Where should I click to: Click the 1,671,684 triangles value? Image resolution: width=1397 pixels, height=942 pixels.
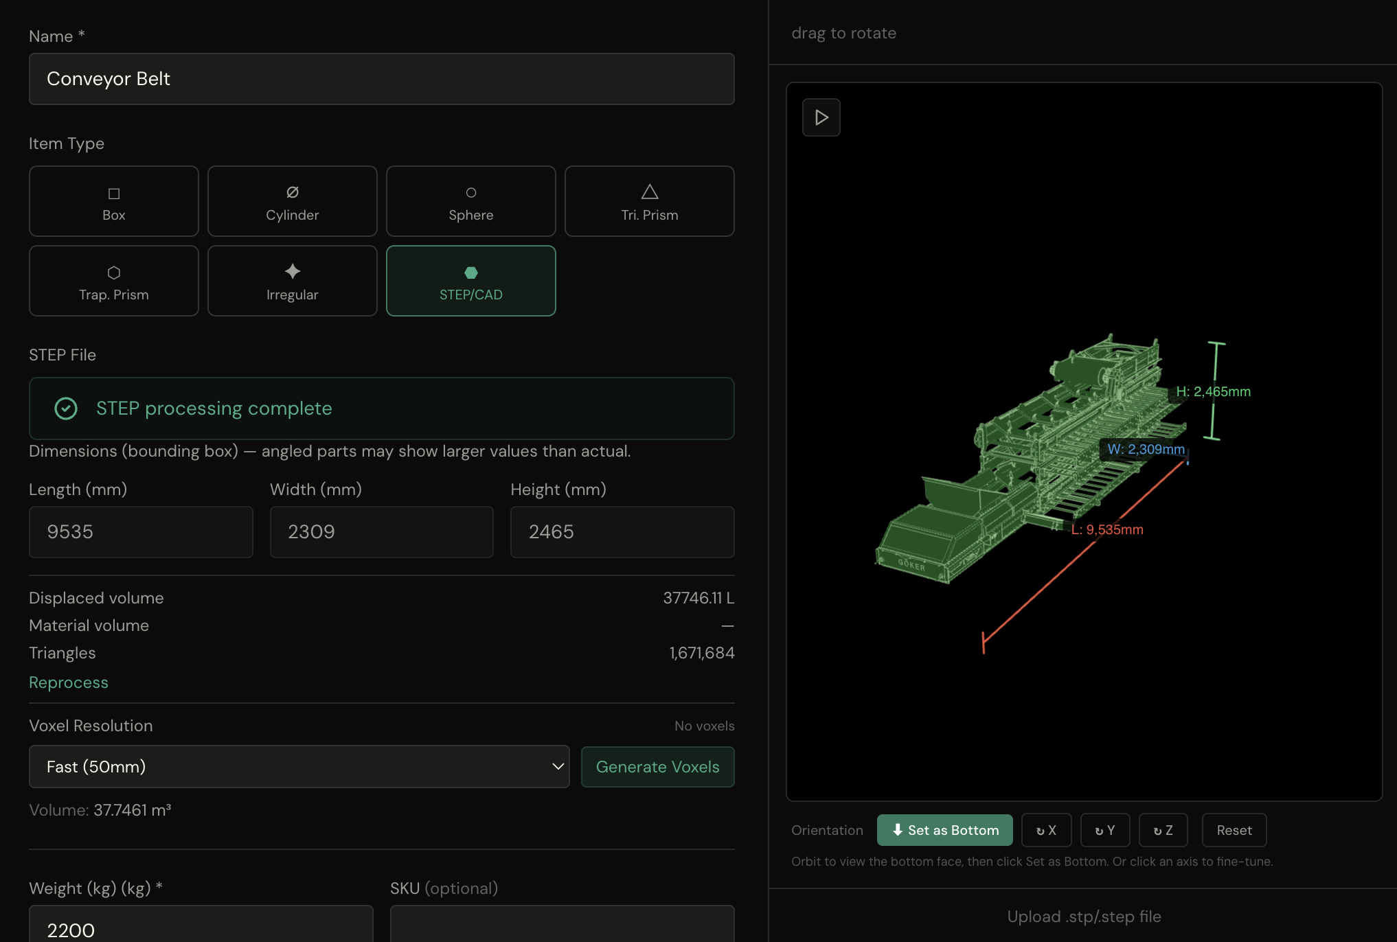702,653
